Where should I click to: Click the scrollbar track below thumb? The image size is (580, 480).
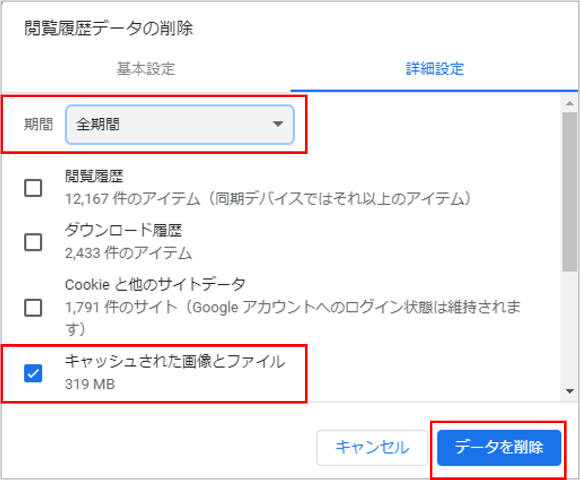[x=570, y=328]
